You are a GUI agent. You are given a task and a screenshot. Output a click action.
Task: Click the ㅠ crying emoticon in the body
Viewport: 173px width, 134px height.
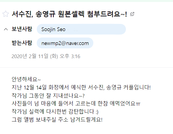tap(138, 104)
